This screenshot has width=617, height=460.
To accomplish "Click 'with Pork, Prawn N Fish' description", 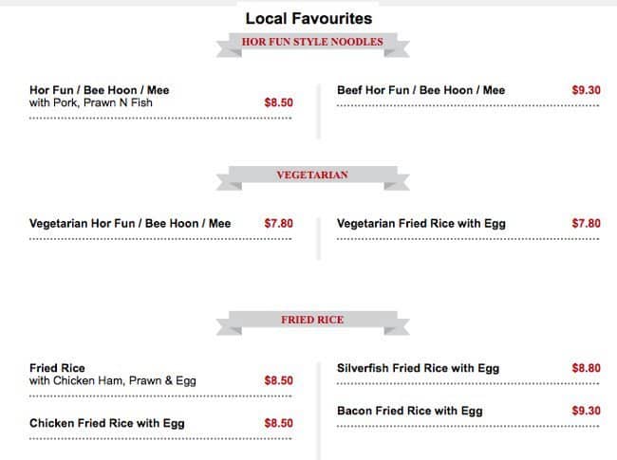I will pos(91,102).
